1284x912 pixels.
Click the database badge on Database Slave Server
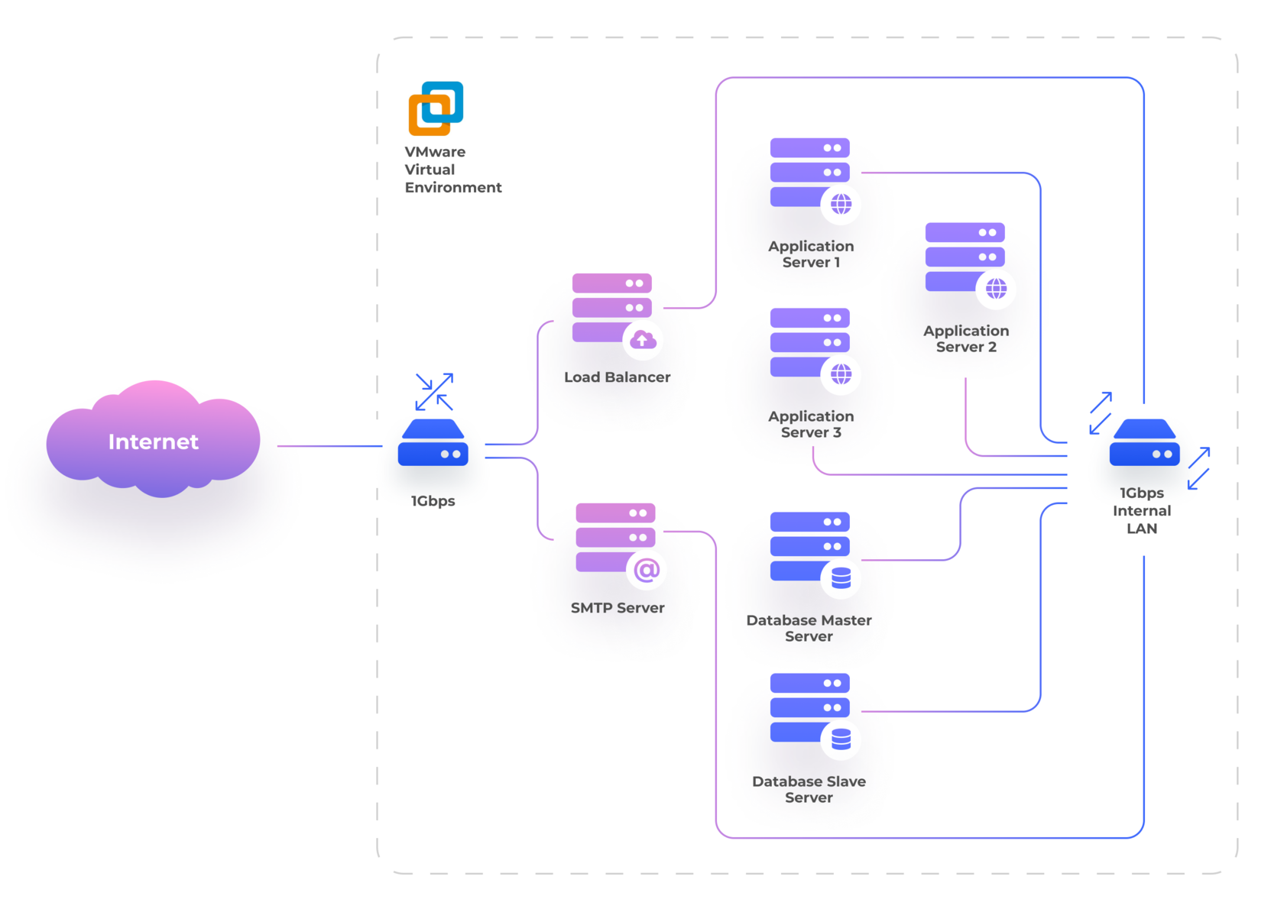pos(841,740)
